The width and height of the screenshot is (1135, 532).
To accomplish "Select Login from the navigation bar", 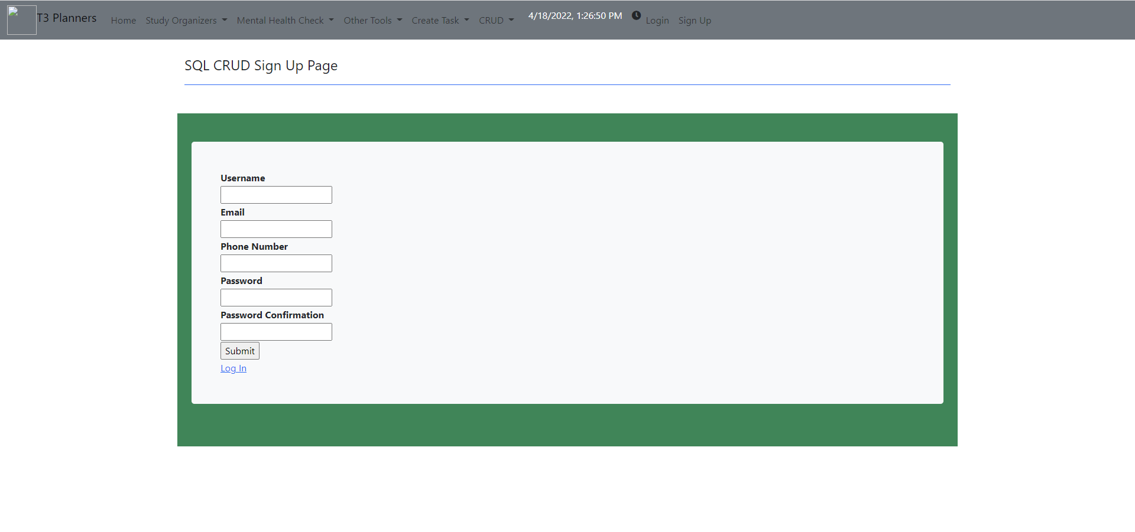I will pos(657,20).
